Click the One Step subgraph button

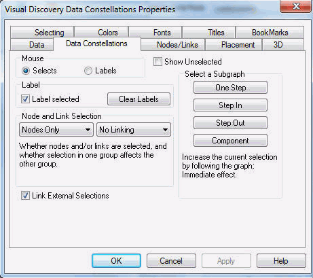pyautogui.click(x=230, y=88)
